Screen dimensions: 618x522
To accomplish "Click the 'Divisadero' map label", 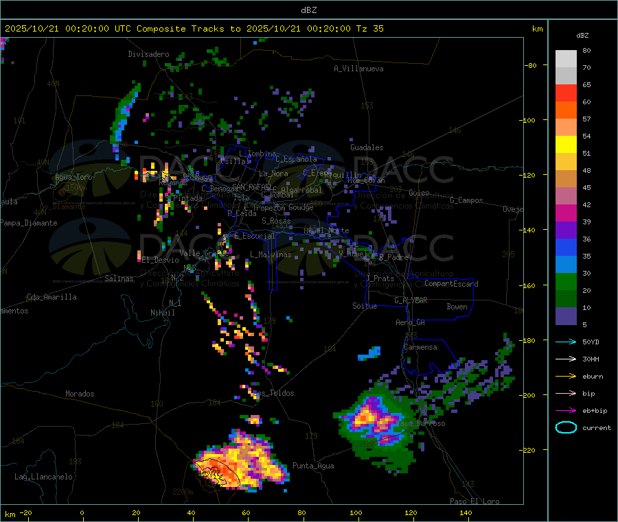I will pos(148,54).
